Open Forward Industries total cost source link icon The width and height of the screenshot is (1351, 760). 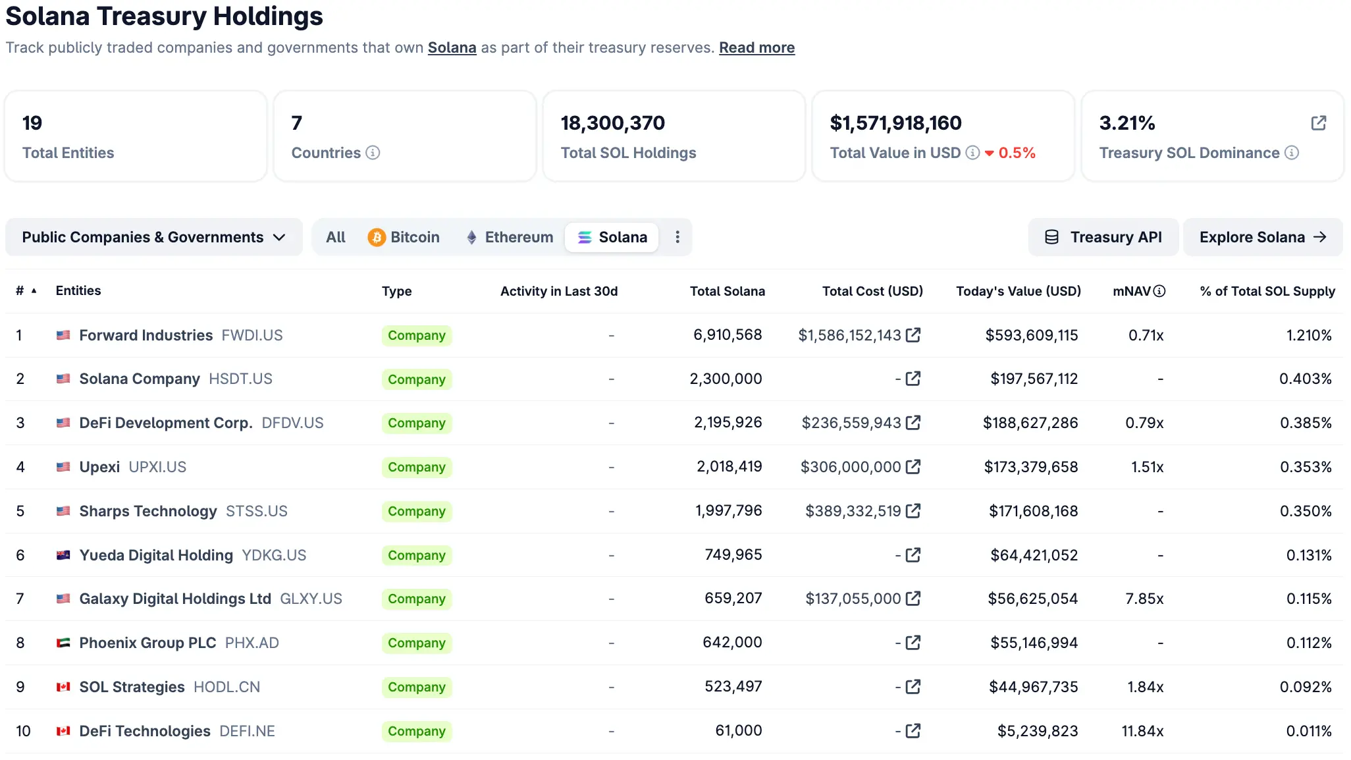point(913,335)
